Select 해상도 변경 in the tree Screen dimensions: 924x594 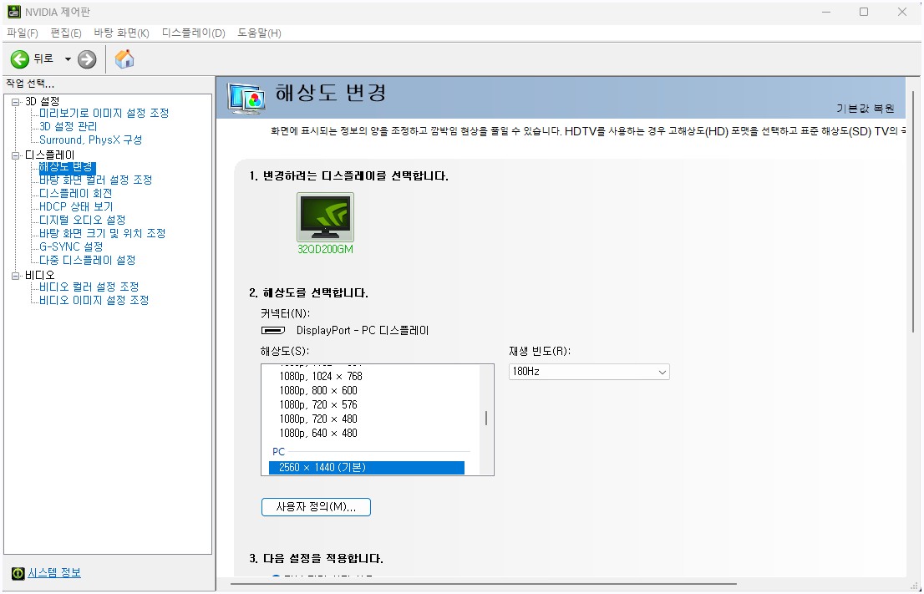coord(67,167)
